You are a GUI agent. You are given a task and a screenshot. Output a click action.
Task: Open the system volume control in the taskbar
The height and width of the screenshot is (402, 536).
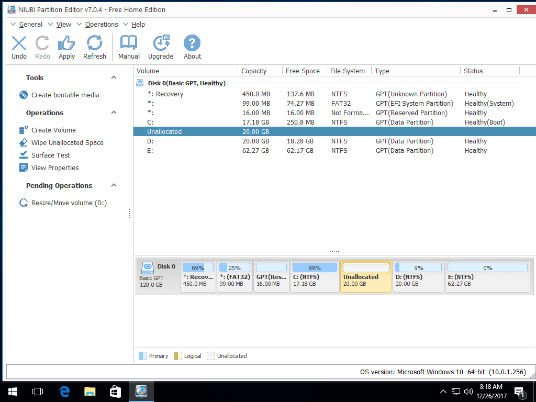pos(468,391)
